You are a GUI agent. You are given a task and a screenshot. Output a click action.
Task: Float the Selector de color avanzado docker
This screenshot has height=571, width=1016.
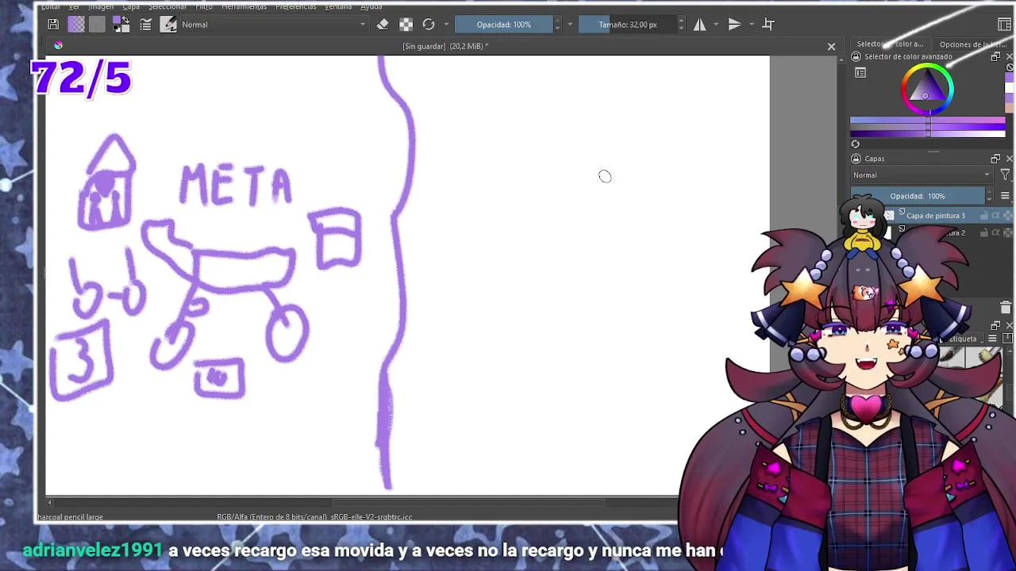pos(995,57)
